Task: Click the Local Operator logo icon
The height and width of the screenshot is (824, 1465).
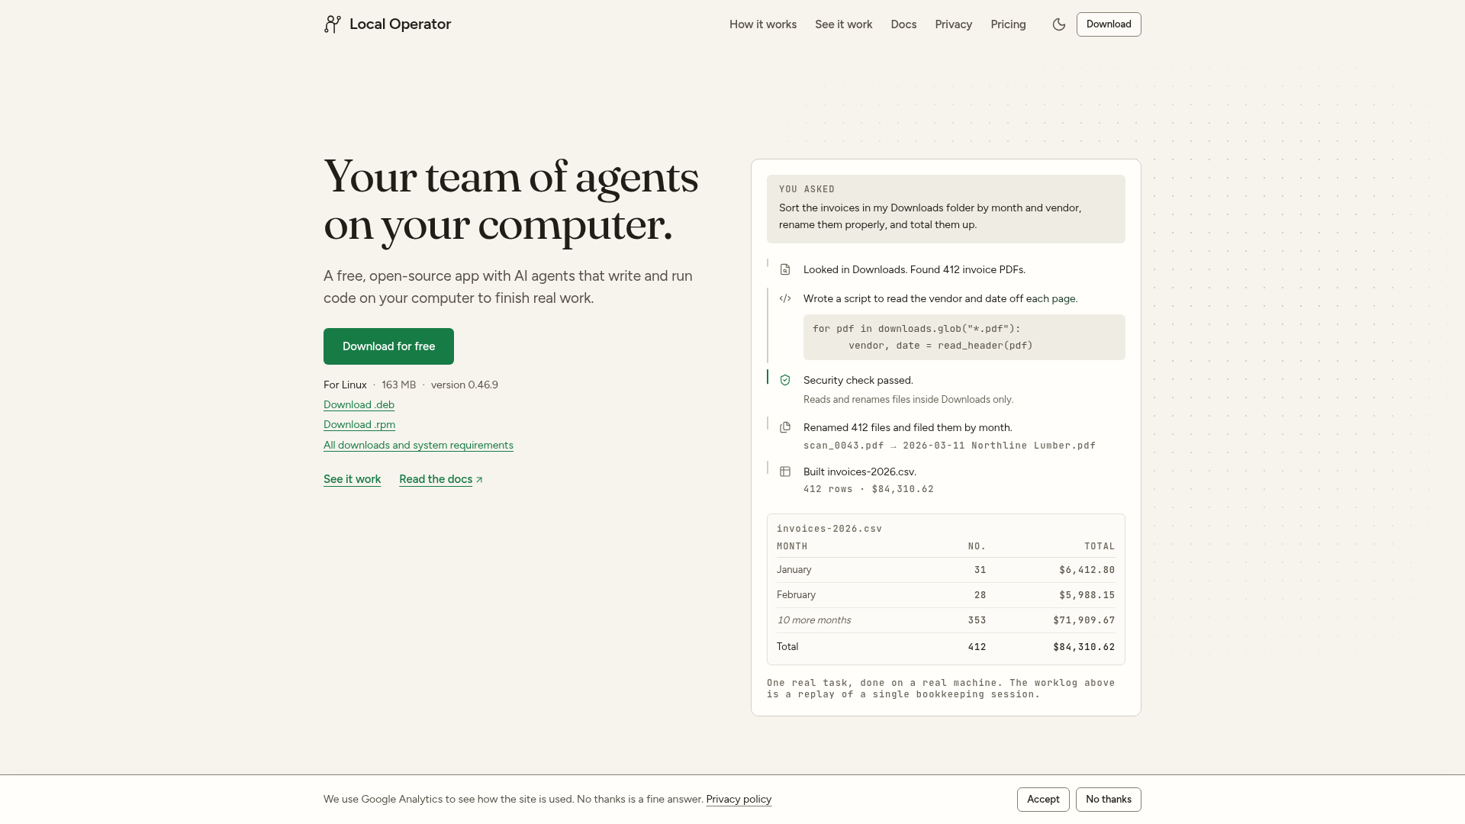Action: coord(332,24)
